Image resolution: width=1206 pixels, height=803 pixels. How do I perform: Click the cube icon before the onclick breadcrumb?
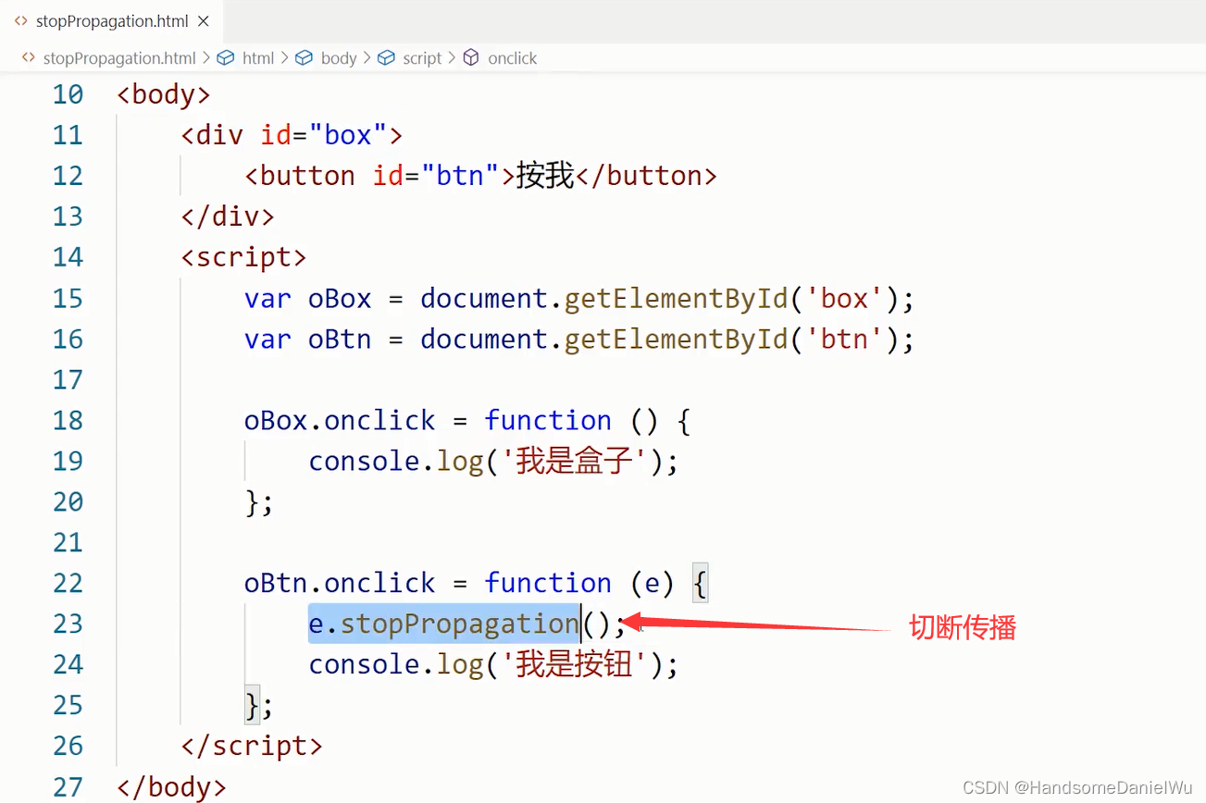469,57
